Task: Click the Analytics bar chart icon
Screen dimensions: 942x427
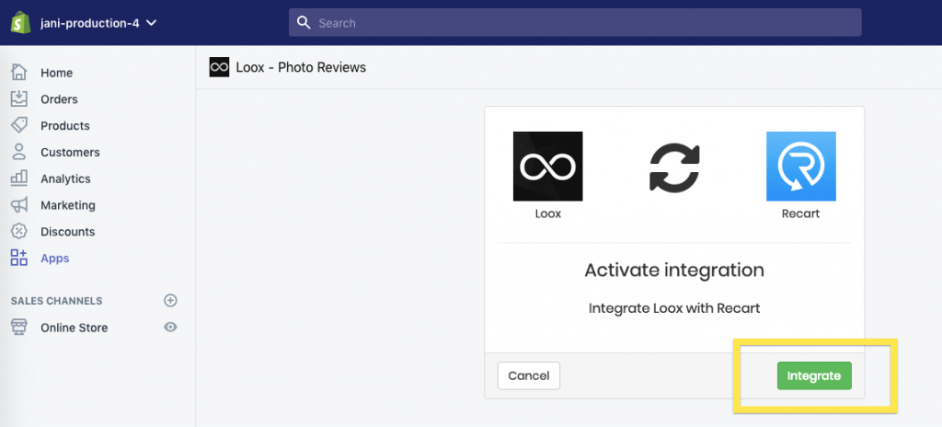Action: pos(19,178)
